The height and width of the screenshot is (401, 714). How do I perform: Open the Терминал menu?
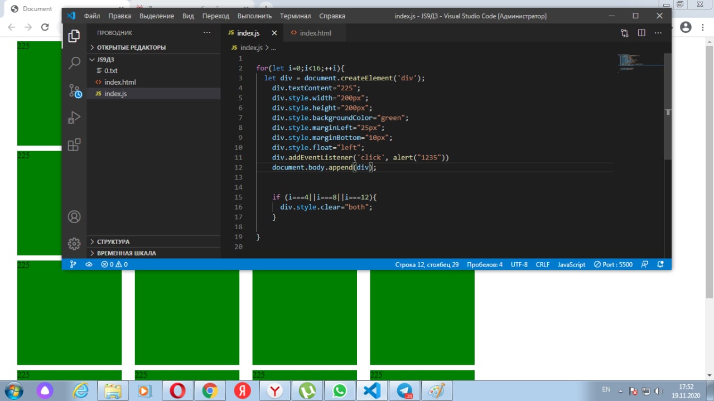tap(296, 16)
